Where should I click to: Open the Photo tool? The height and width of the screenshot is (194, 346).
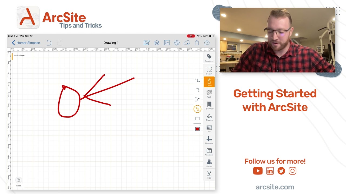click(209, 163)
